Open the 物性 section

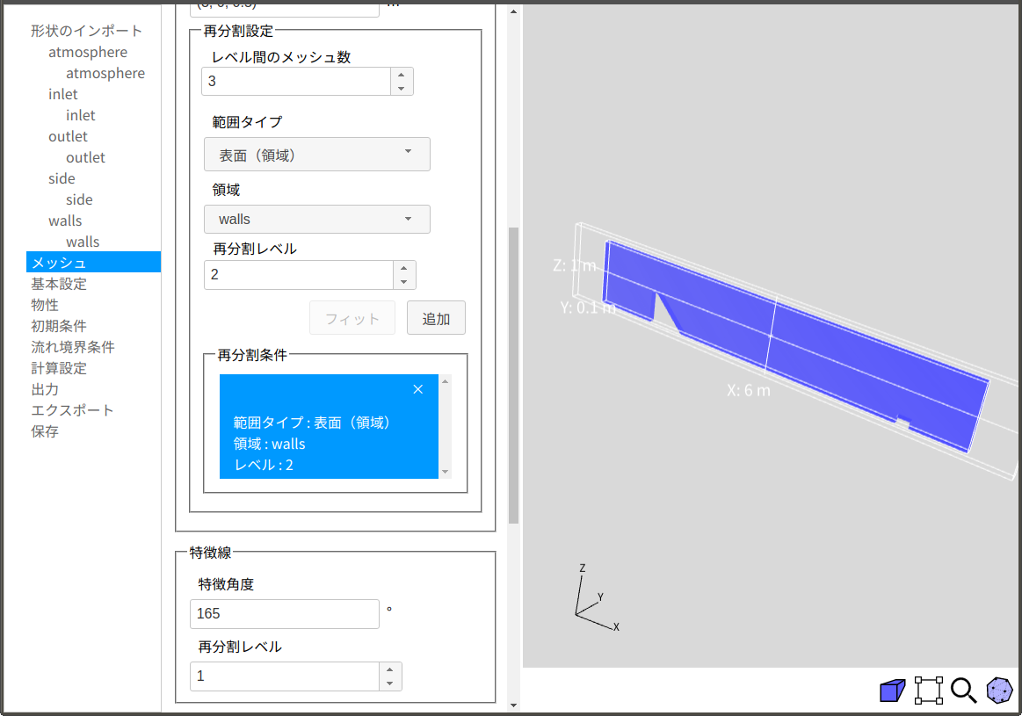click(x=44, y=305)
